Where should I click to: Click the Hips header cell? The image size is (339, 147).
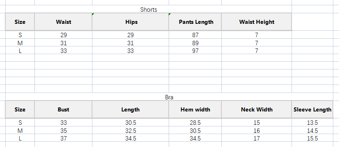130,22
